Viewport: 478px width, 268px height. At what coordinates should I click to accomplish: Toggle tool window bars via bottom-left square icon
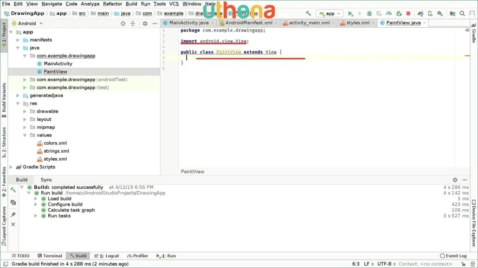pyautogui.click(x=6, y=264)
